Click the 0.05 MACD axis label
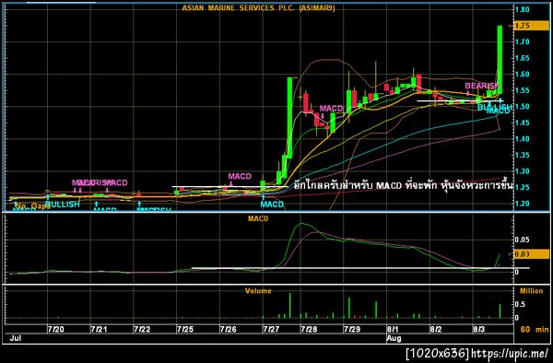Screen dimensions: 553x363 (522, 240)
